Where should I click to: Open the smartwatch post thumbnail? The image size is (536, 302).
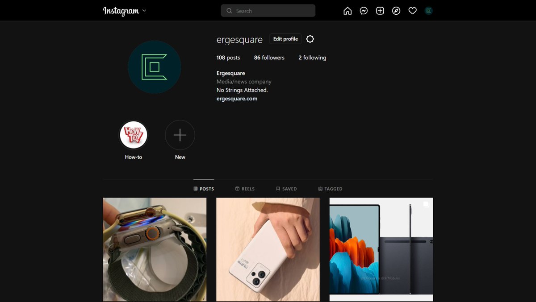tap(155, 250)
